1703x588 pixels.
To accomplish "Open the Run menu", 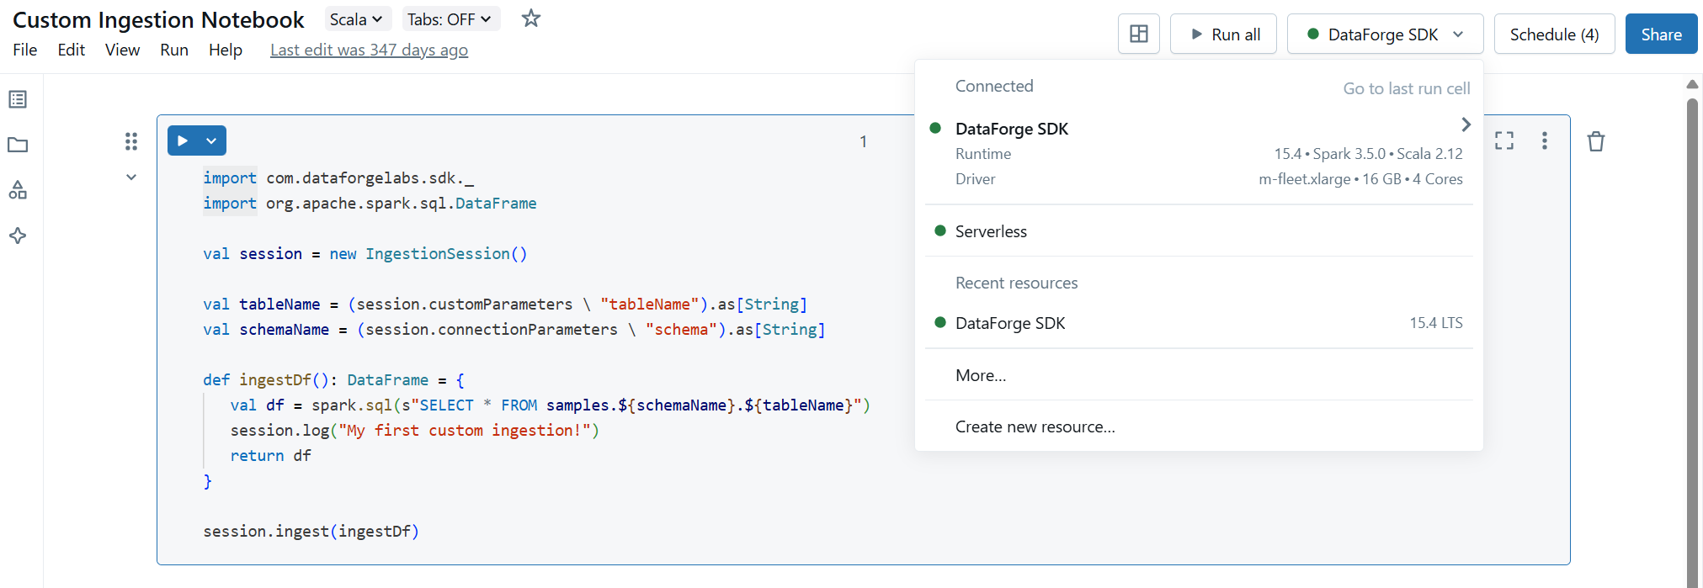I will pos(174,50).
